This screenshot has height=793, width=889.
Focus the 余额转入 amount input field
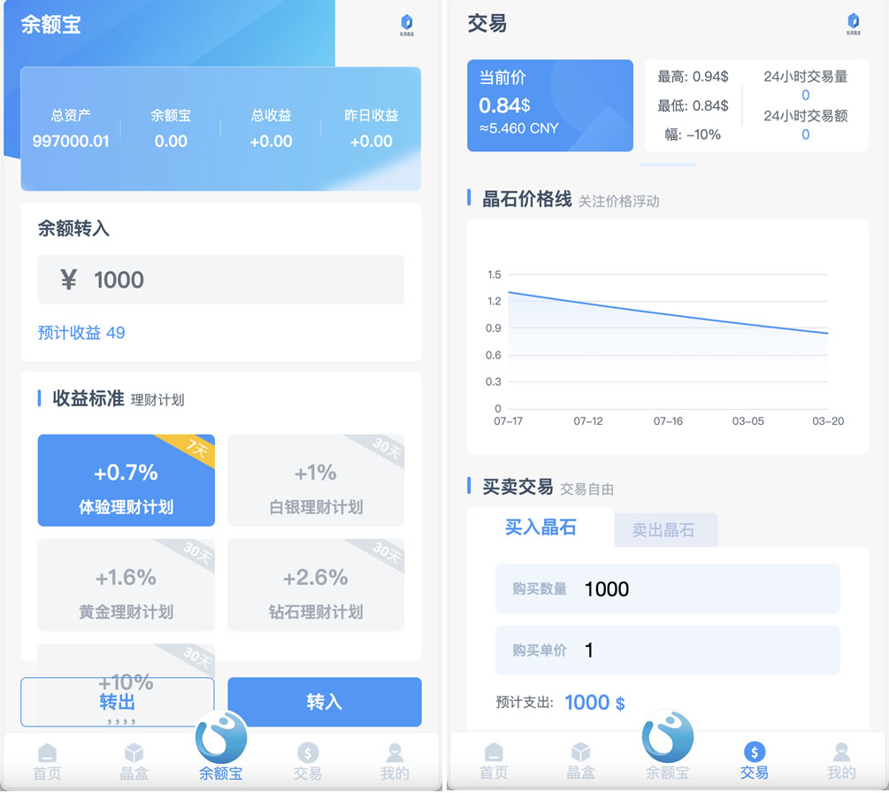tap(220, 280)
